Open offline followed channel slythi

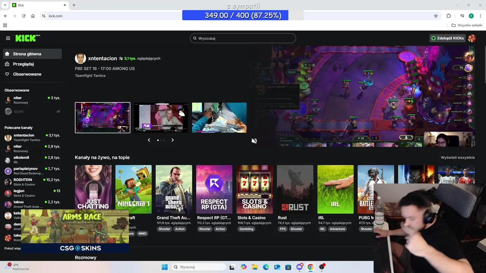pos(32,111)
